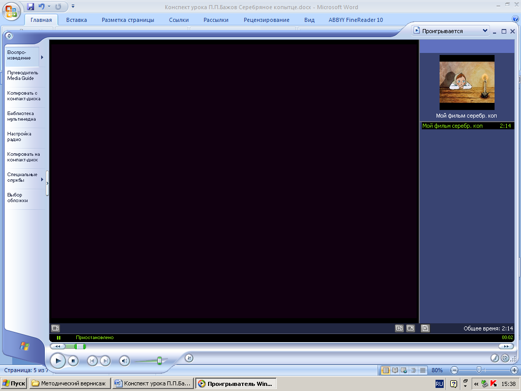Screen dimensions: 521x391
Task: Open the Рассылки ribbon tab
Action: pos(216,20)
